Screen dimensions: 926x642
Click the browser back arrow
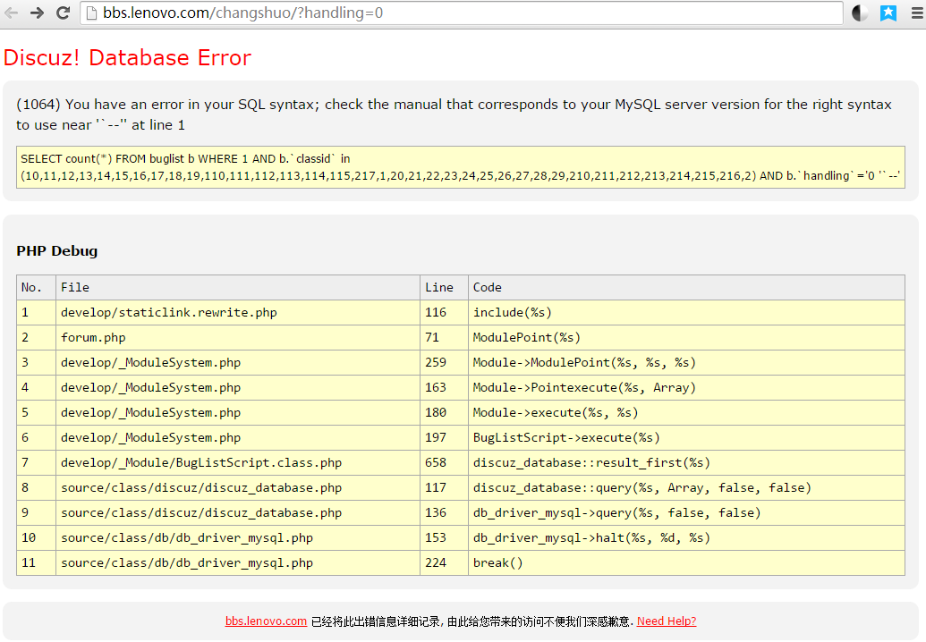[11, 13]
